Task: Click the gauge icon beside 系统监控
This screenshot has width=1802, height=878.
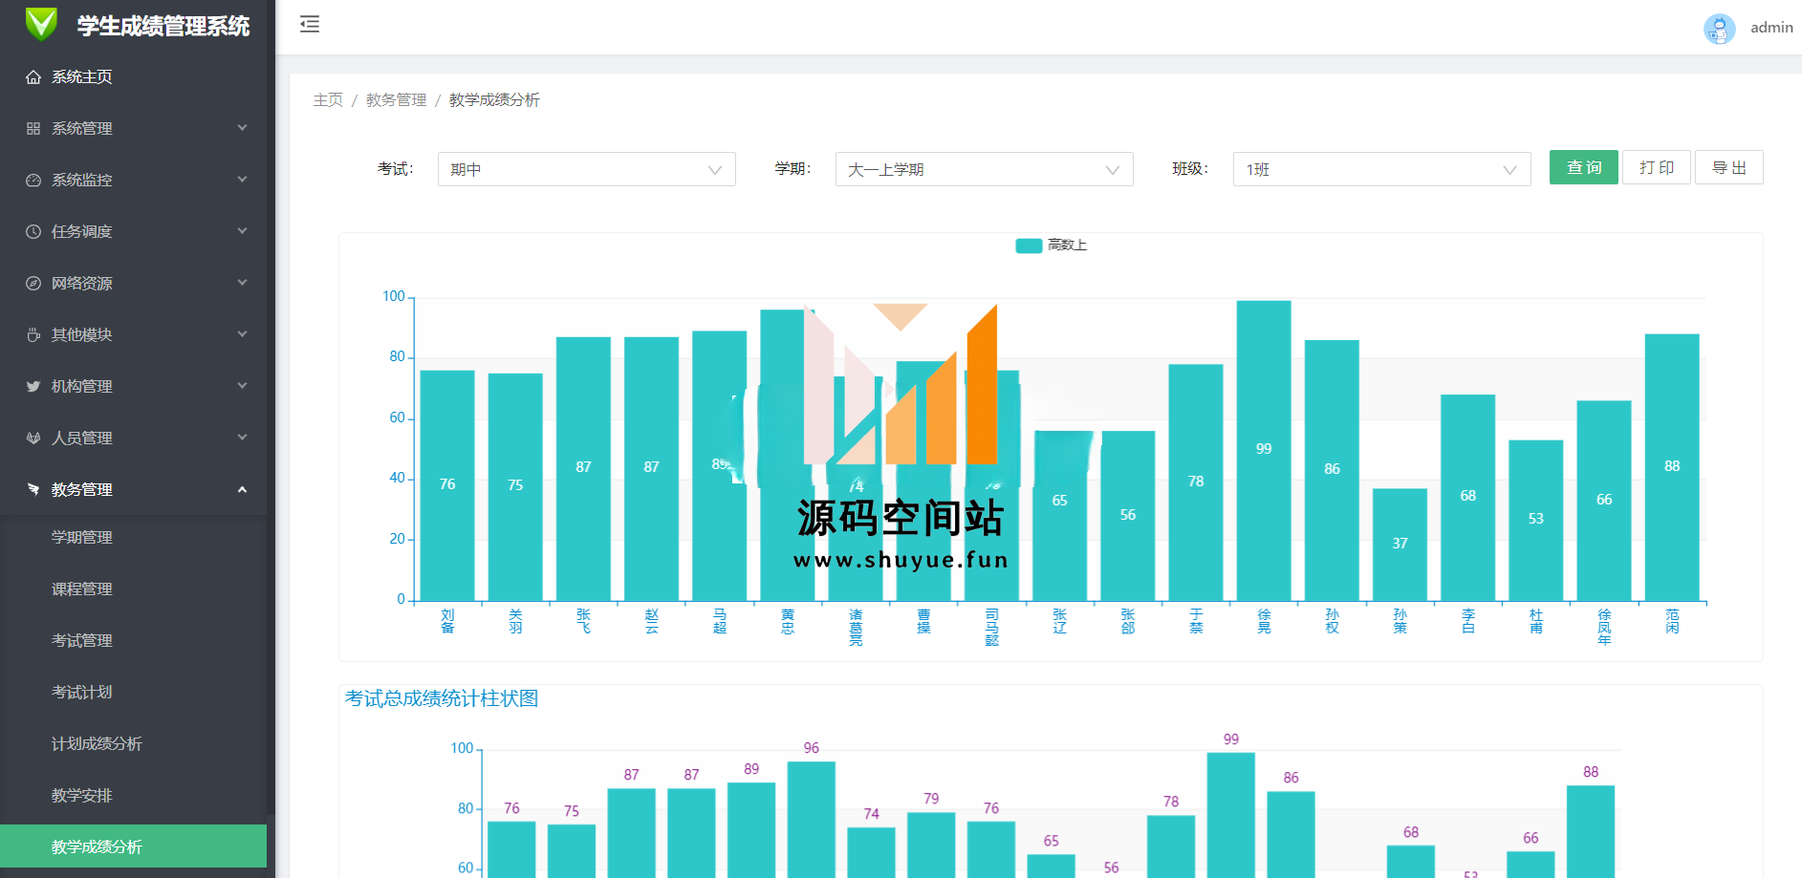Action: pos(33,180)
